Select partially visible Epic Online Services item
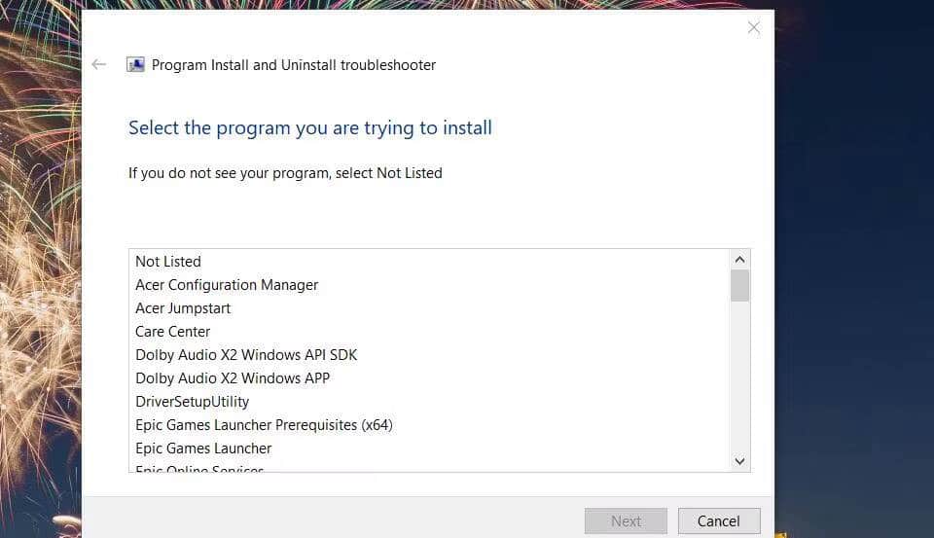 199,469
